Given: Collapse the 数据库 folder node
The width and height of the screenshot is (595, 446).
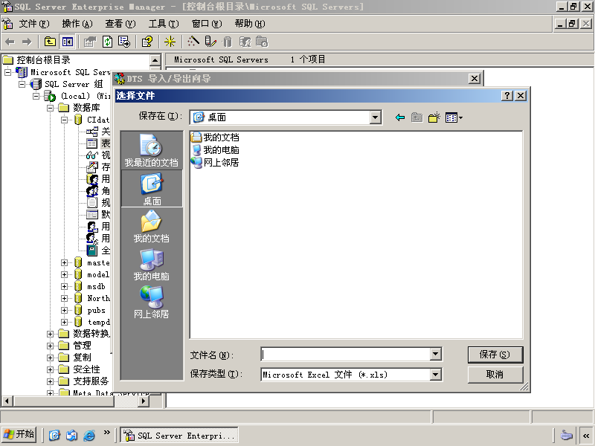Looking at the screenshot, I should (x=50, y=108).
